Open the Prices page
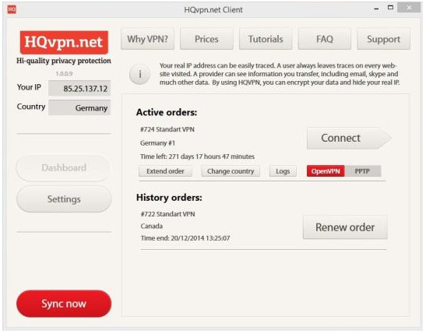Screen dimensions: 426x334 [x=206, y=39]
